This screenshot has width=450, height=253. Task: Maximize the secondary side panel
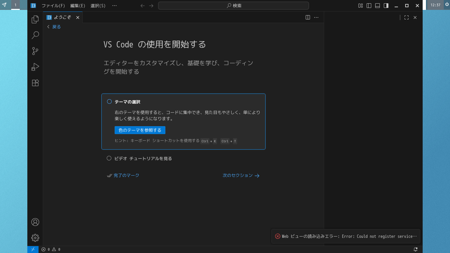coord(407,17)
